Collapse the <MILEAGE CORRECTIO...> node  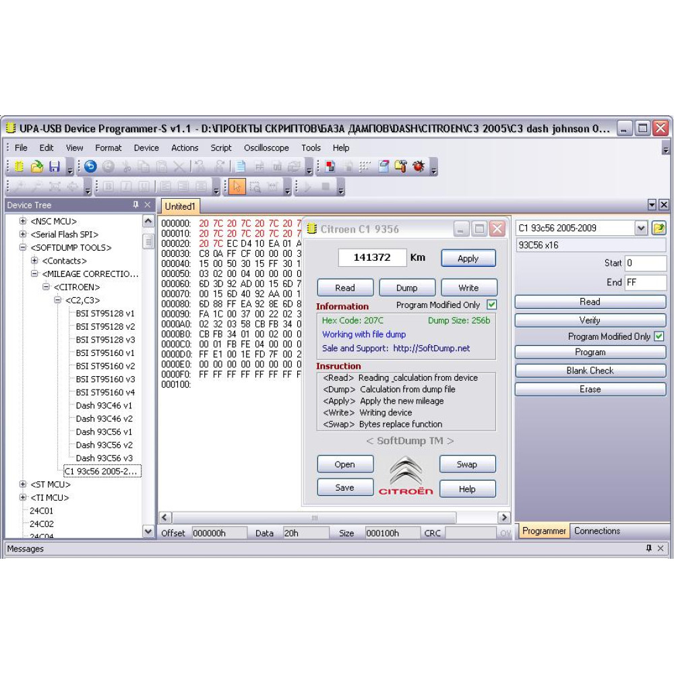pos(34,274)
